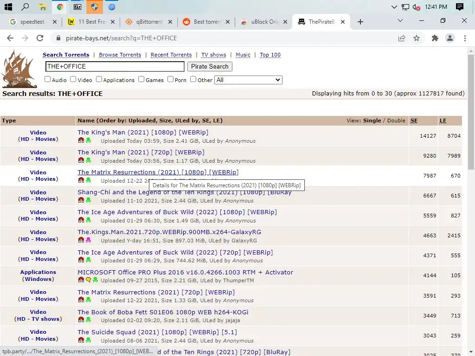This screenshot has height=356, width=475.
Task: Open 7-Zip from the taskbar
Action: (x=77, y=6)
